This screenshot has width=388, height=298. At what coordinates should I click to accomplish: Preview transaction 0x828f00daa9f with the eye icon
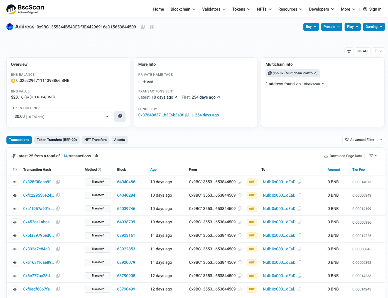[x=15, y=182]
